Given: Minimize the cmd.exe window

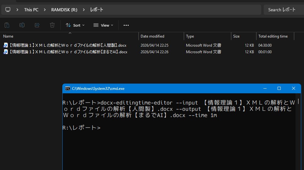Looking at the screenshot, I should point(265,88).
